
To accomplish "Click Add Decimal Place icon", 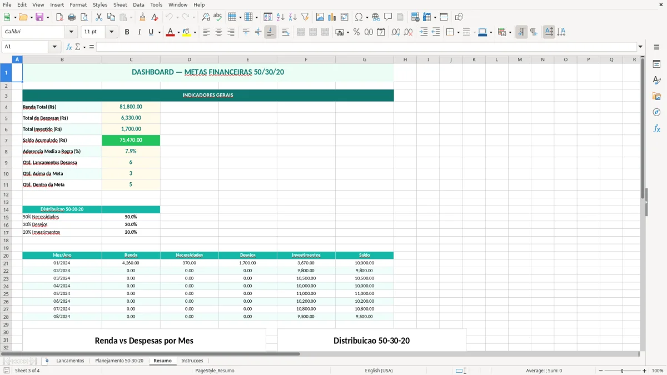I will click(x=396, y=32).
